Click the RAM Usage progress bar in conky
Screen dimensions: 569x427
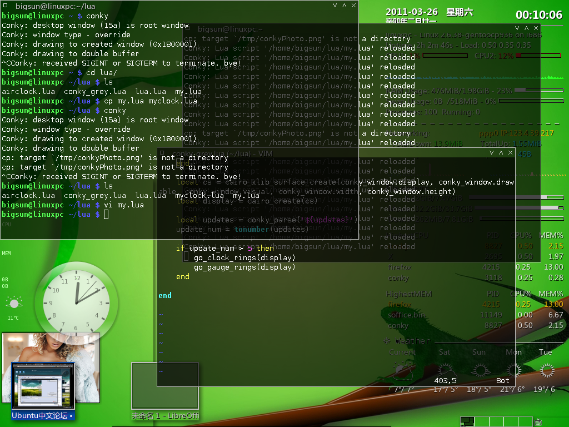click(x=539, y=90)
